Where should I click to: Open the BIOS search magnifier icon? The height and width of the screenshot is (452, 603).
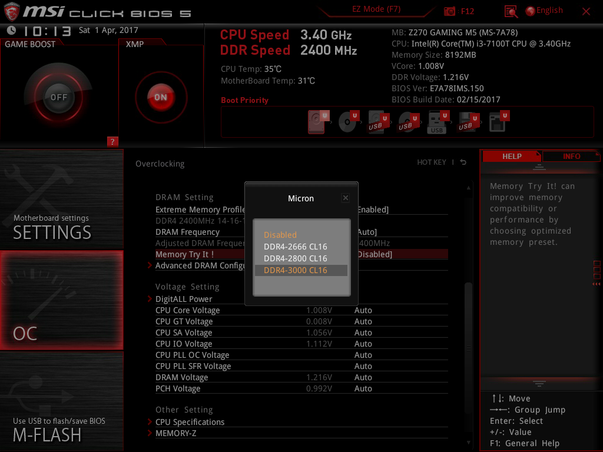[x=511, y=12]
